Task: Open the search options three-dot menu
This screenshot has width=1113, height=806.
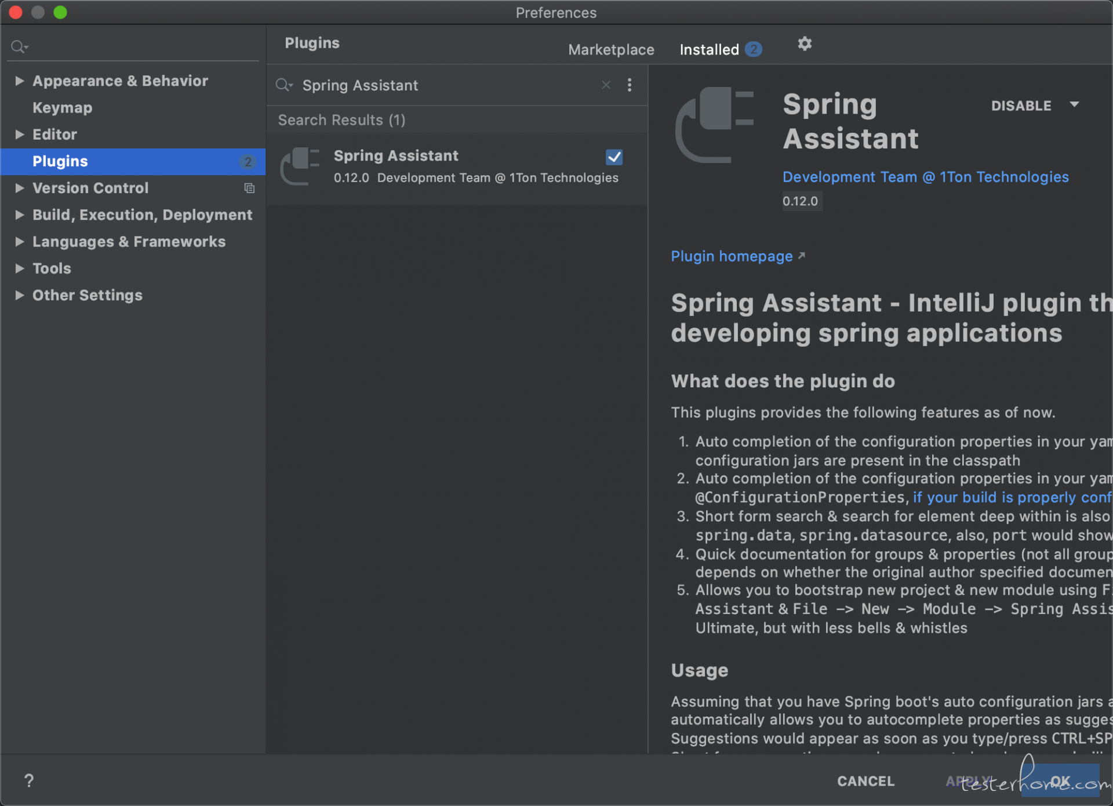Action: [630, 85]
